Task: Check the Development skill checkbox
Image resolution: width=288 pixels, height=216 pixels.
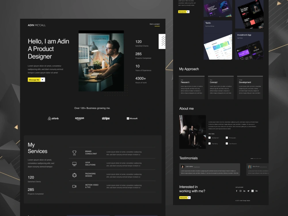Action: coord(210,138)
